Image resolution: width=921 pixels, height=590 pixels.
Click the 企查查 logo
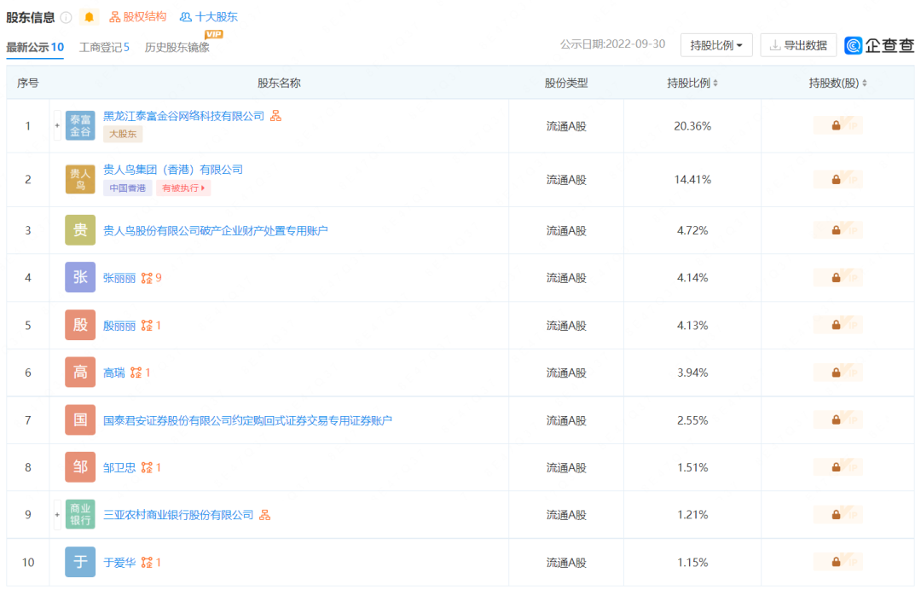(x=879, y=45)
